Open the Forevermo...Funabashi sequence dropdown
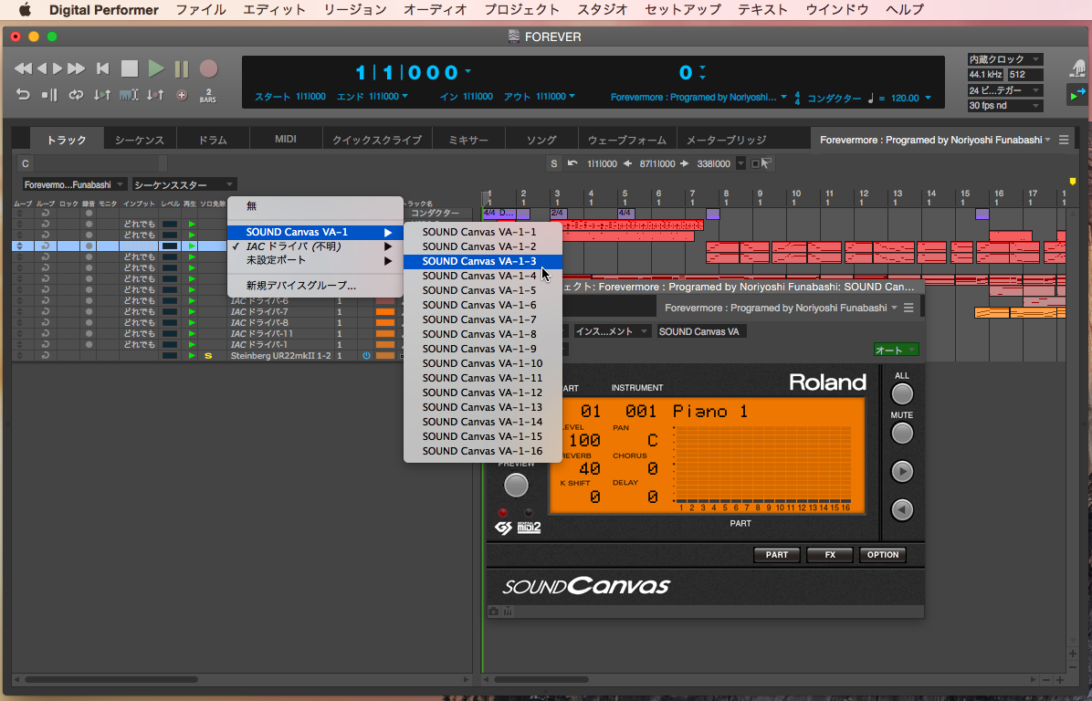Viewport: 1092px width, 701px height. tap(74, 184)
